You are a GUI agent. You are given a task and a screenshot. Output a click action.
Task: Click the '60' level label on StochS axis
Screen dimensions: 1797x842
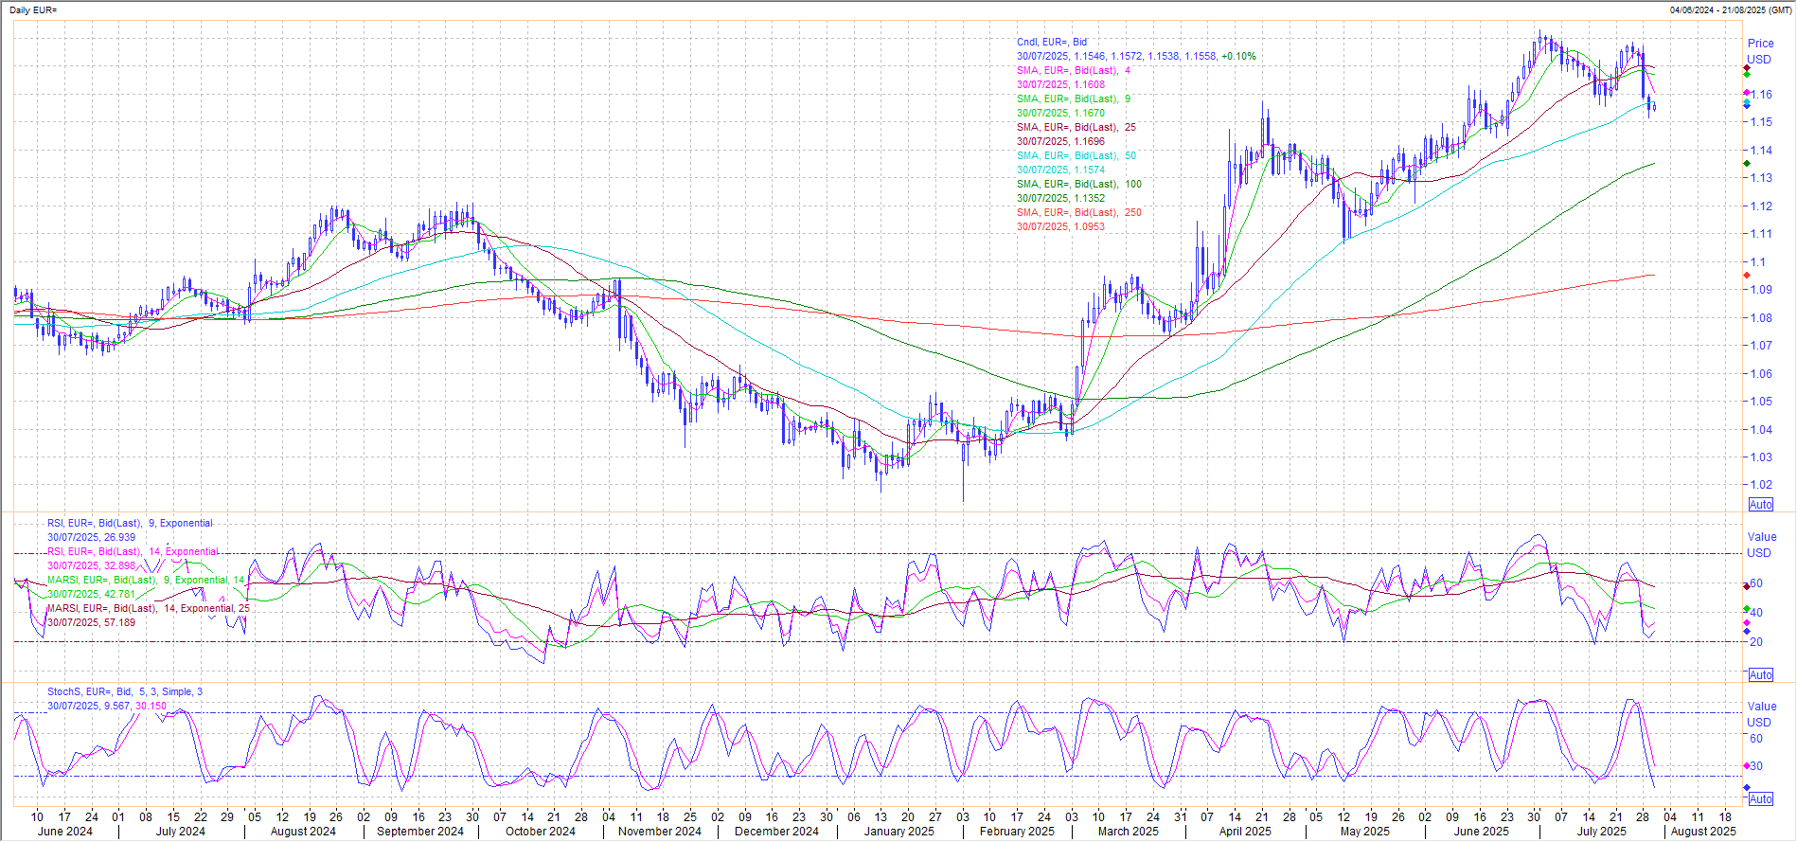[x=1756, y=738]
